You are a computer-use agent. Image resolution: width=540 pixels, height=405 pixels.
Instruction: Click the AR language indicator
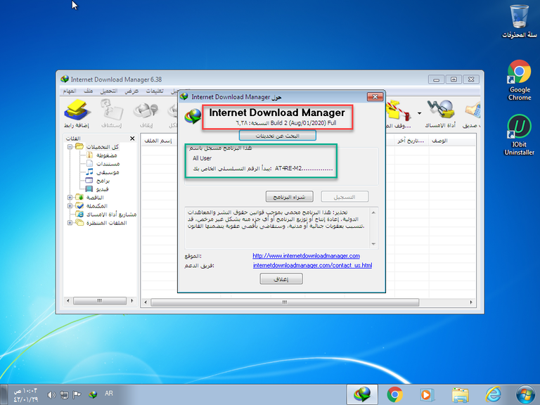tap(109, 393)
